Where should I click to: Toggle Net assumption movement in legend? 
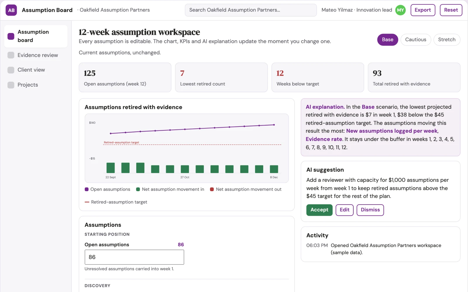click(170, 189)
